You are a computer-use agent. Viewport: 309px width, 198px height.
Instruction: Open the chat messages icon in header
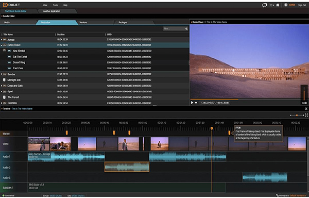coord(265,5)
